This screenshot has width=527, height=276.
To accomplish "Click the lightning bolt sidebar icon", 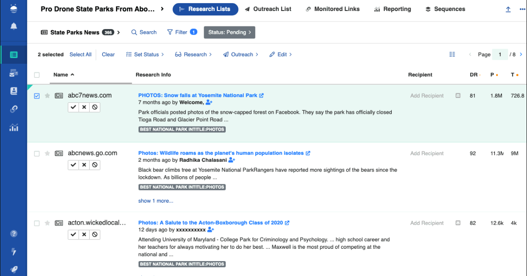I will pyautogui.click(x=14, y=252).
